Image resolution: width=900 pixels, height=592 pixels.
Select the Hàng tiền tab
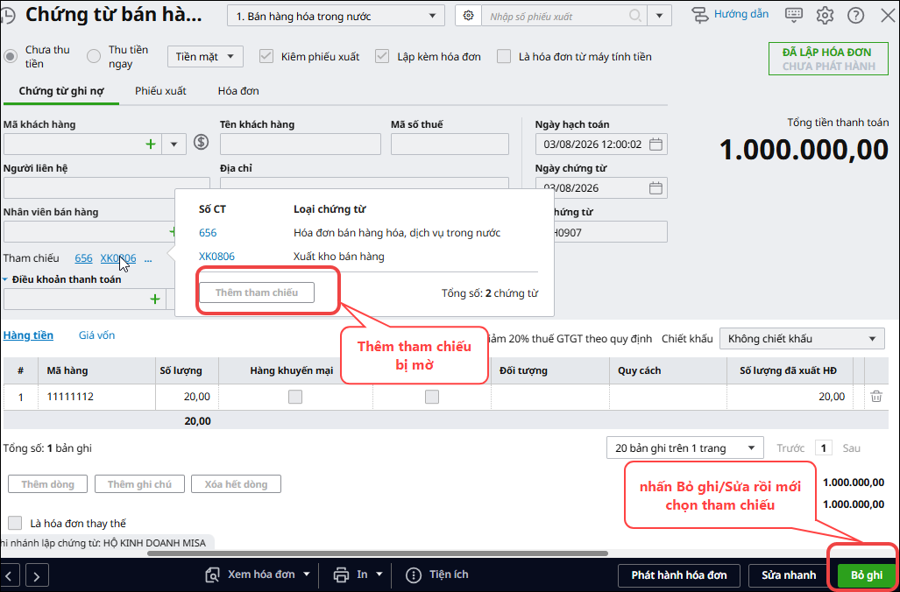point(28,335)
